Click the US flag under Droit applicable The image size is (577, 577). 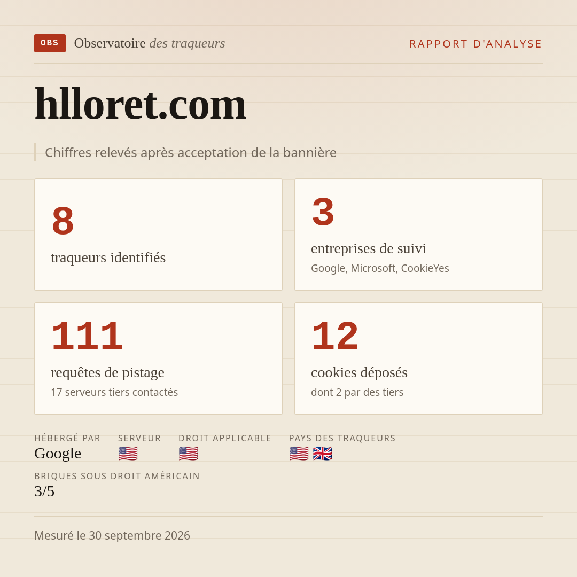pos(189,454)
